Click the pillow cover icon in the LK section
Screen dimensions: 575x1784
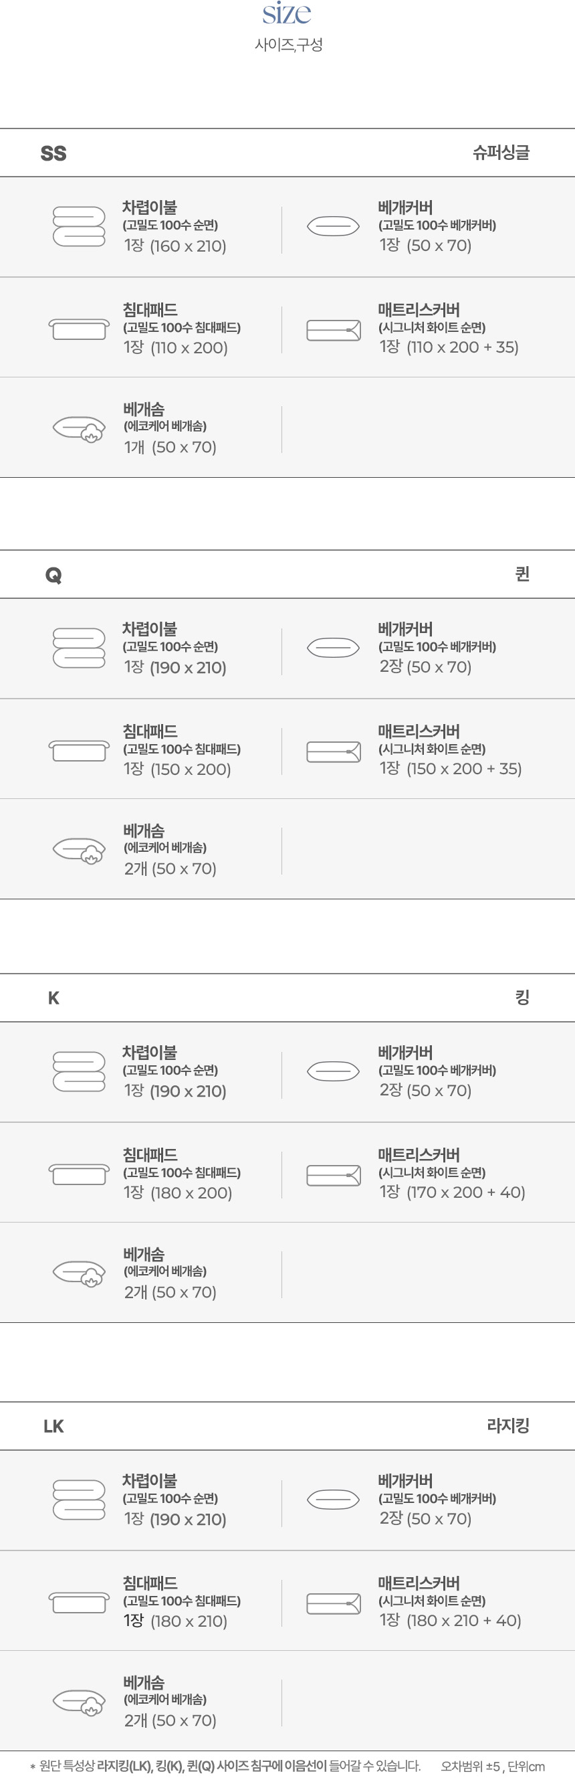coord(333,1500)
